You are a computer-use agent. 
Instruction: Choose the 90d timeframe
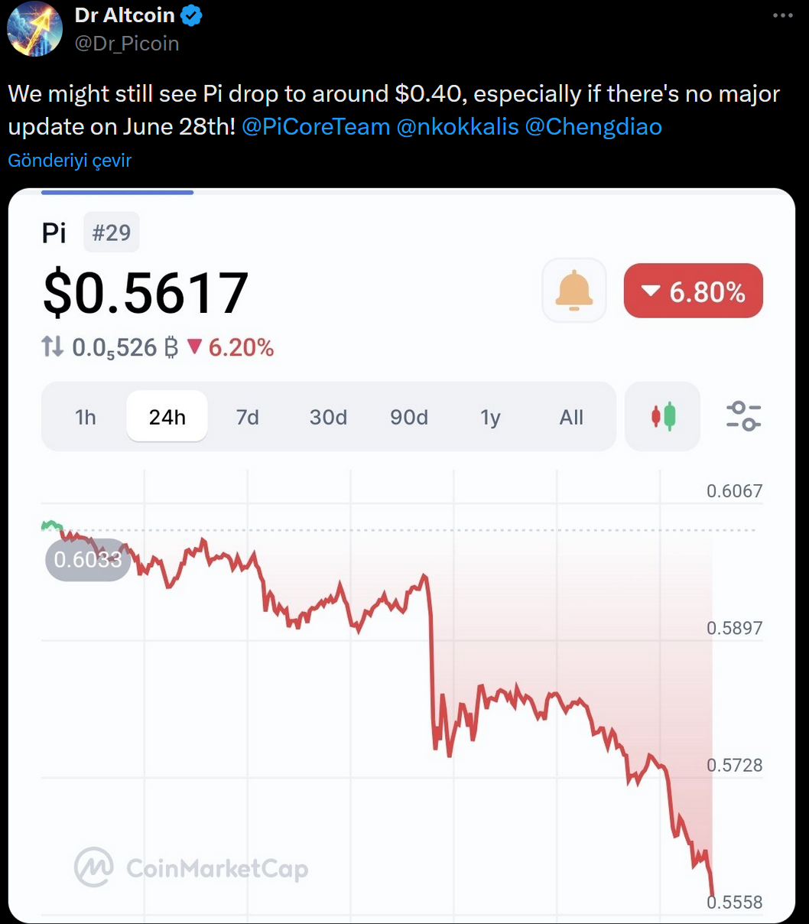click(x=409, y=417)
